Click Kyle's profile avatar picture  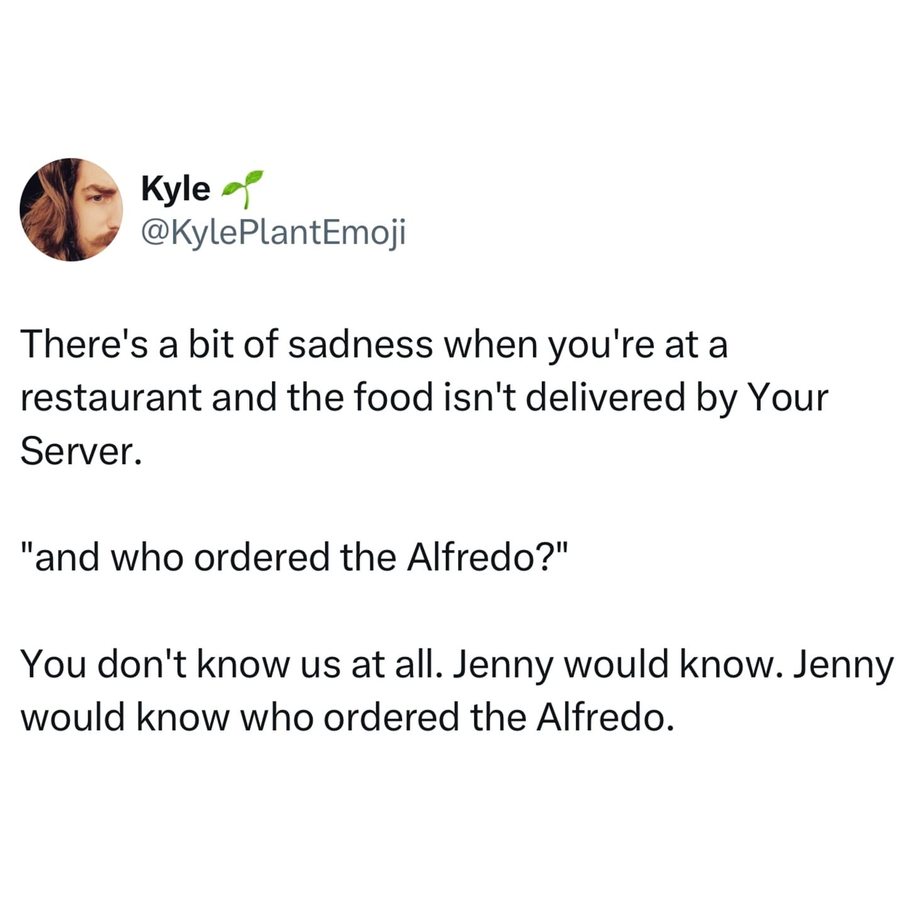click(x=71, y=210)
